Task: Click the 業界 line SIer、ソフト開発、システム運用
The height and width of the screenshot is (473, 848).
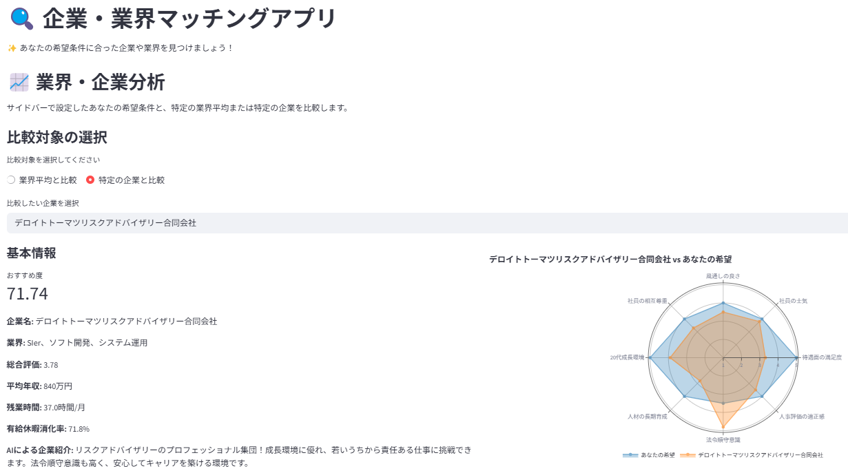Action: (77, 342)
